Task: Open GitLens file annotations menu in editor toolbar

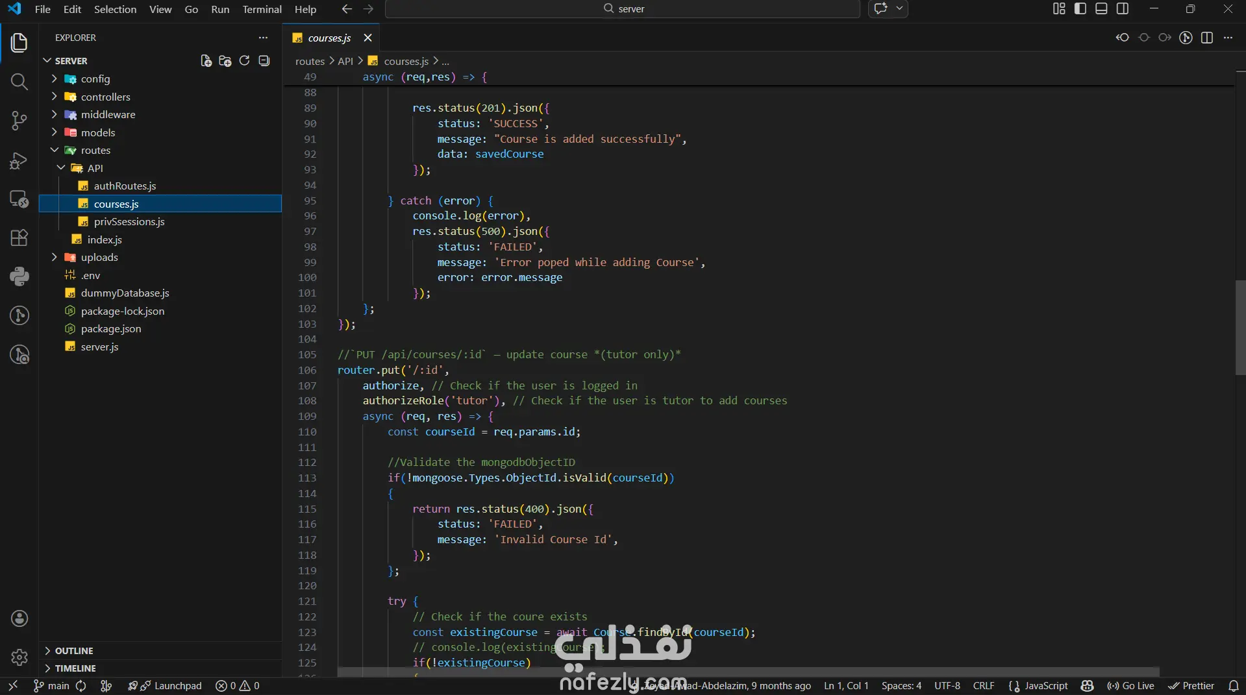Action: (x=1186, y=38)
